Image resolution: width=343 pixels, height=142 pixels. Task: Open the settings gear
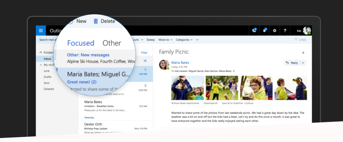pyautogui.click(x=275, y=31)
